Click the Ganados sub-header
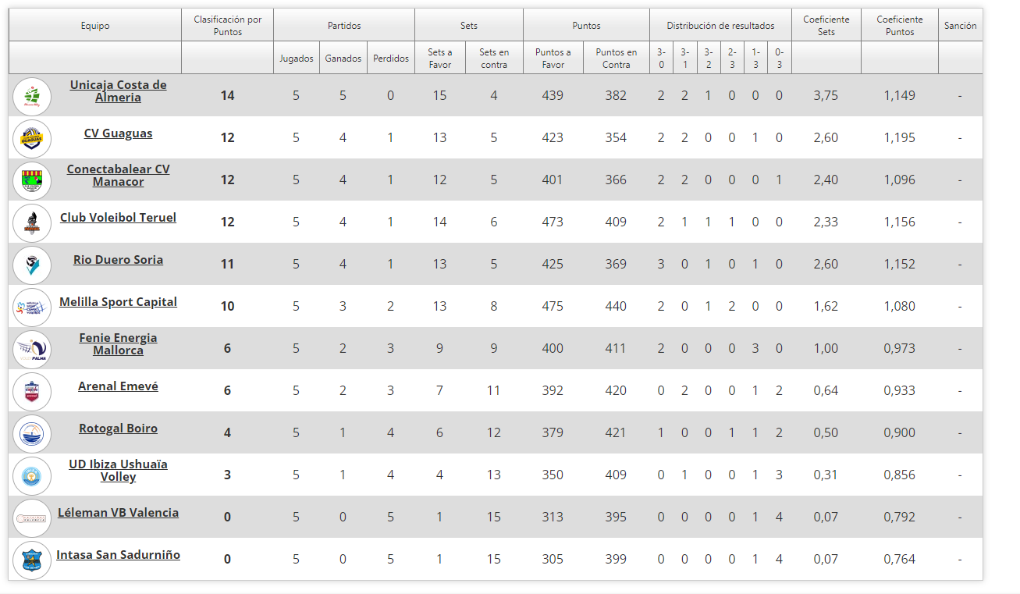The width and height of the screenshot is (1020, 594). point(343,59)
